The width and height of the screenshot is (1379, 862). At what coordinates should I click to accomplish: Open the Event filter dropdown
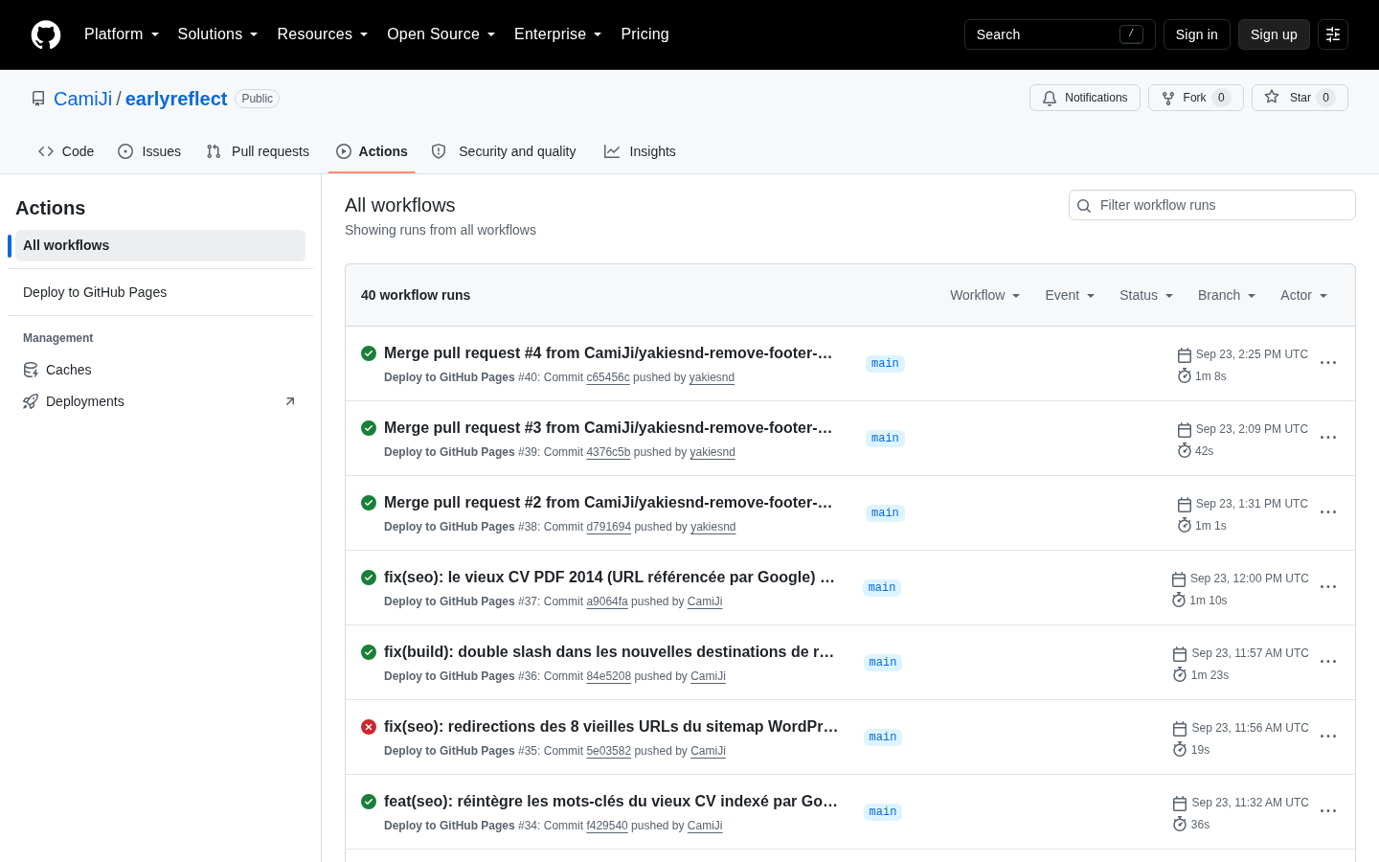coord(1070,295)
